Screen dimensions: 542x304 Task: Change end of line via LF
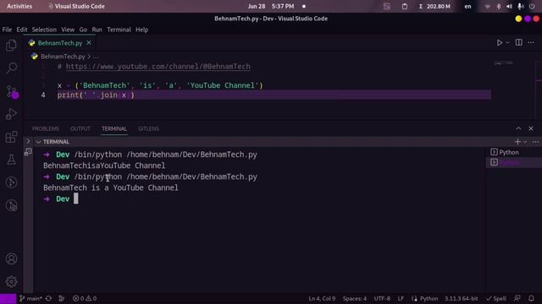click(x=401, y=298)
